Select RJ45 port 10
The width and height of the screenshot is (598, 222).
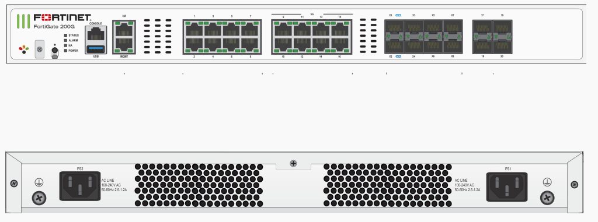[283, 45]
